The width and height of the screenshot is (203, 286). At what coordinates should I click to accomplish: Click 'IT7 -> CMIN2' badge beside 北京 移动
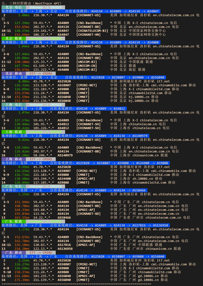click(x=41, y=74)
